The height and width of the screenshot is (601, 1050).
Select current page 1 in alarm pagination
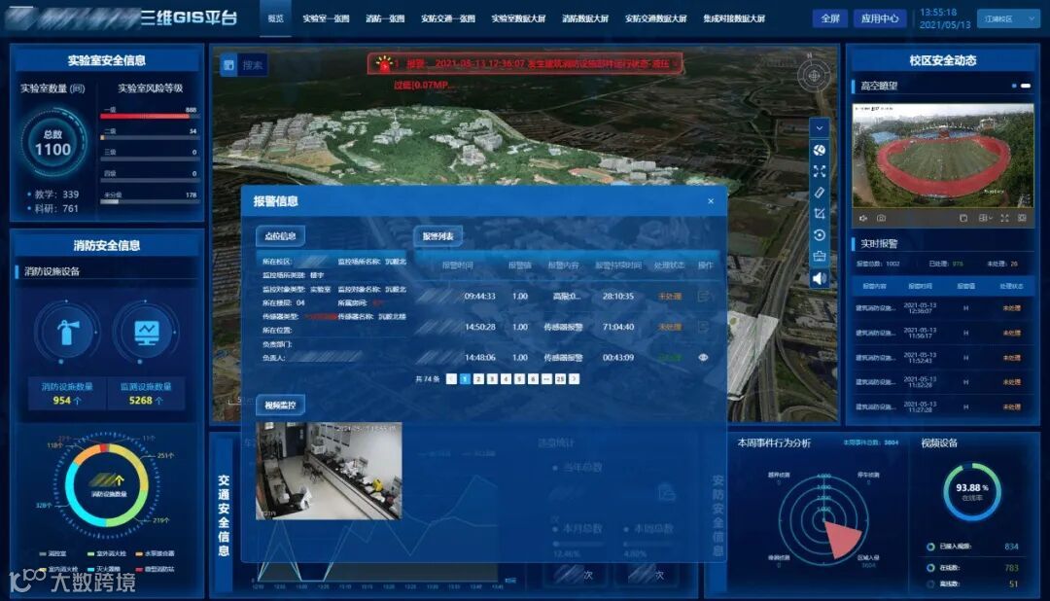[x=465, y=379]
